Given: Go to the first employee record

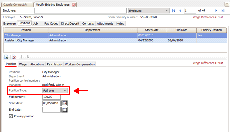Looking at the screenshot, I should tap(174, 11).
